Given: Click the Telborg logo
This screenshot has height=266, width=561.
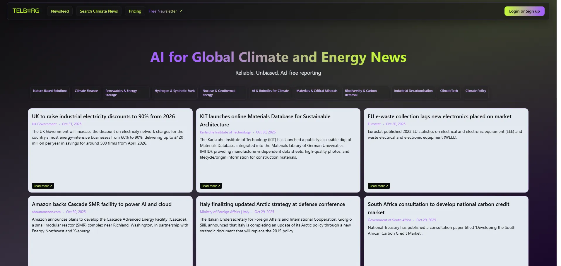Looking at the screenshot, I should [x=26, y=11].
